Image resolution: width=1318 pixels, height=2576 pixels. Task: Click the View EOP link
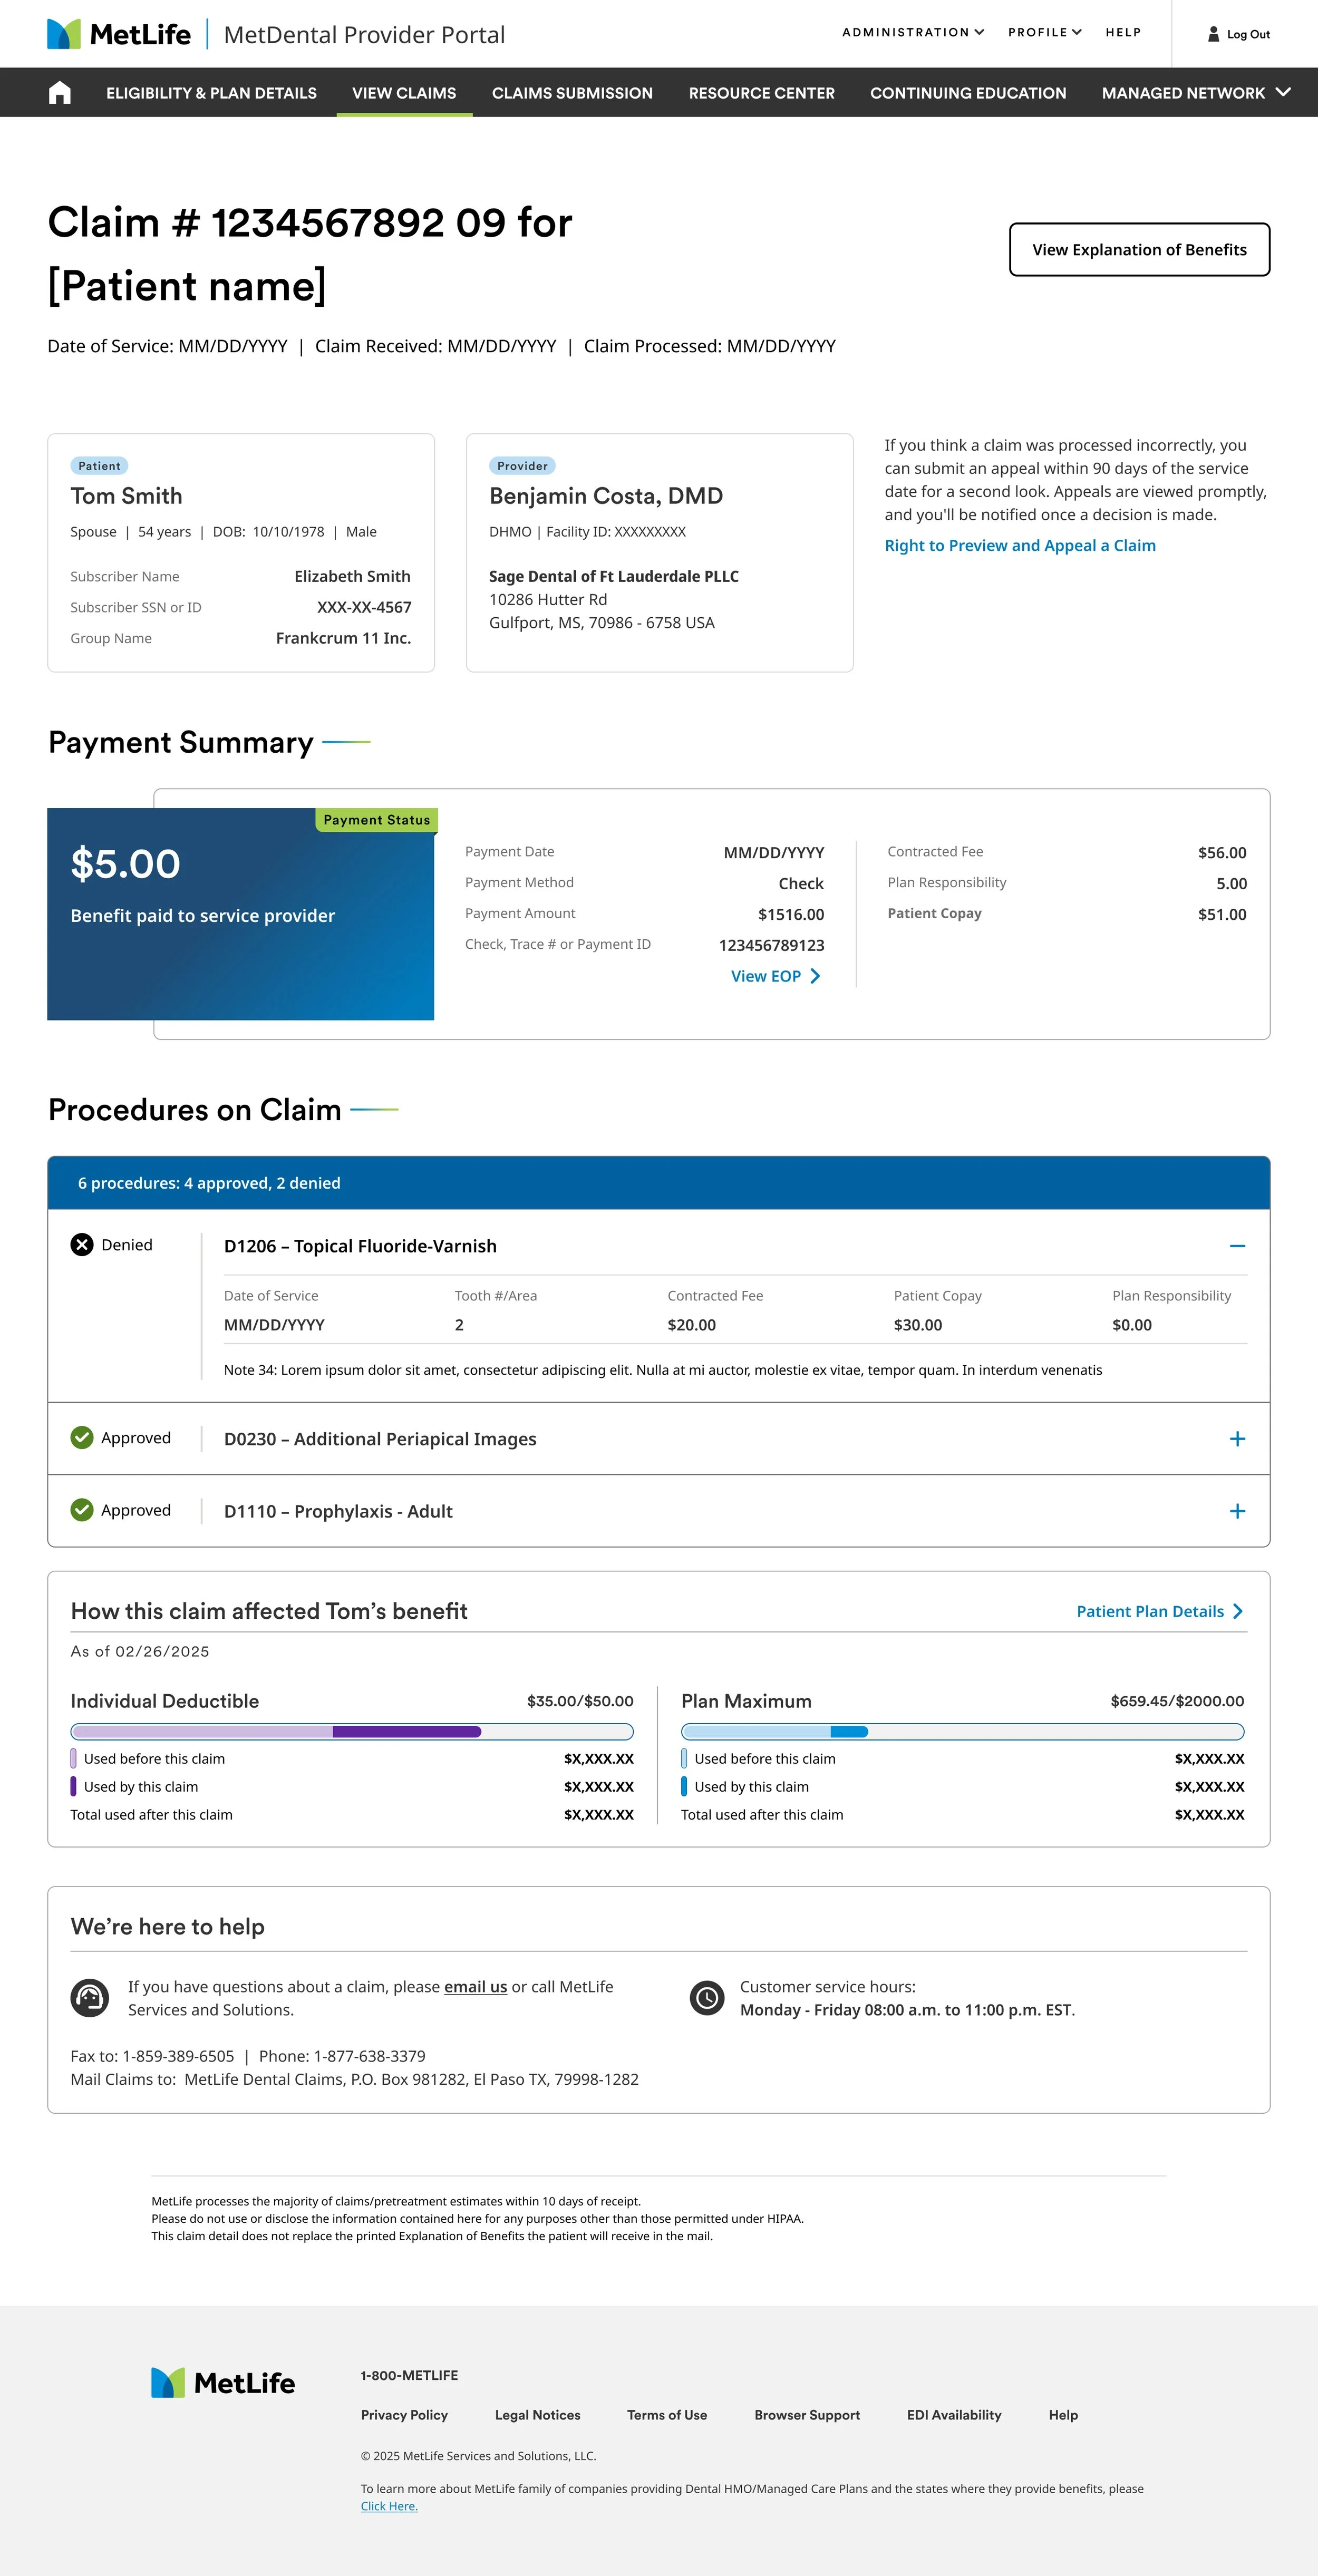coord(766,976)
